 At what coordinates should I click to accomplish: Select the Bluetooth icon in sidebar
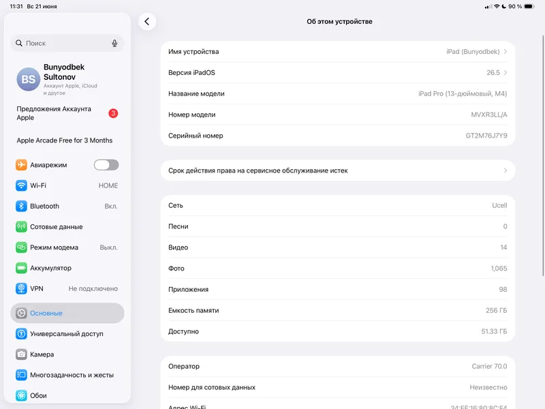click(x=21, y=207)
